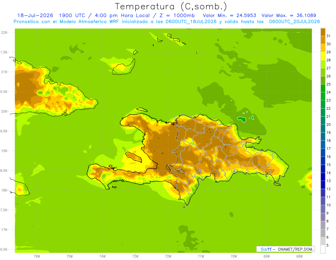Click the '9.5N' latitude axis label
This screenshot has height=260, width=336.
(x=4, y=131)
